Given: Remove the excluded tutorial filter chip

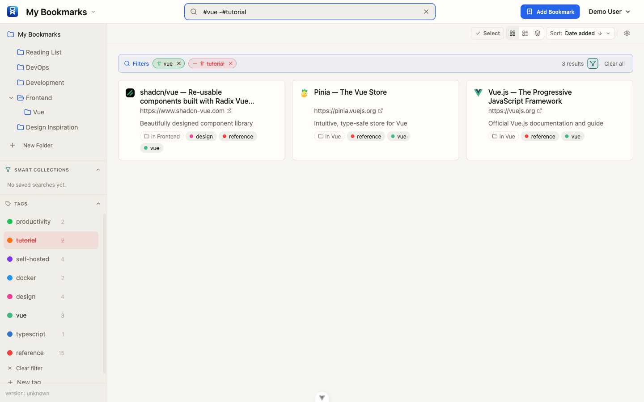Looking at the screenshot, I should (231, 63).
